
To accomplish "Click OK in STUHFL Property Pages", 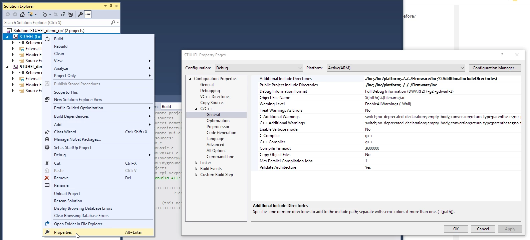I will [456, 229].
